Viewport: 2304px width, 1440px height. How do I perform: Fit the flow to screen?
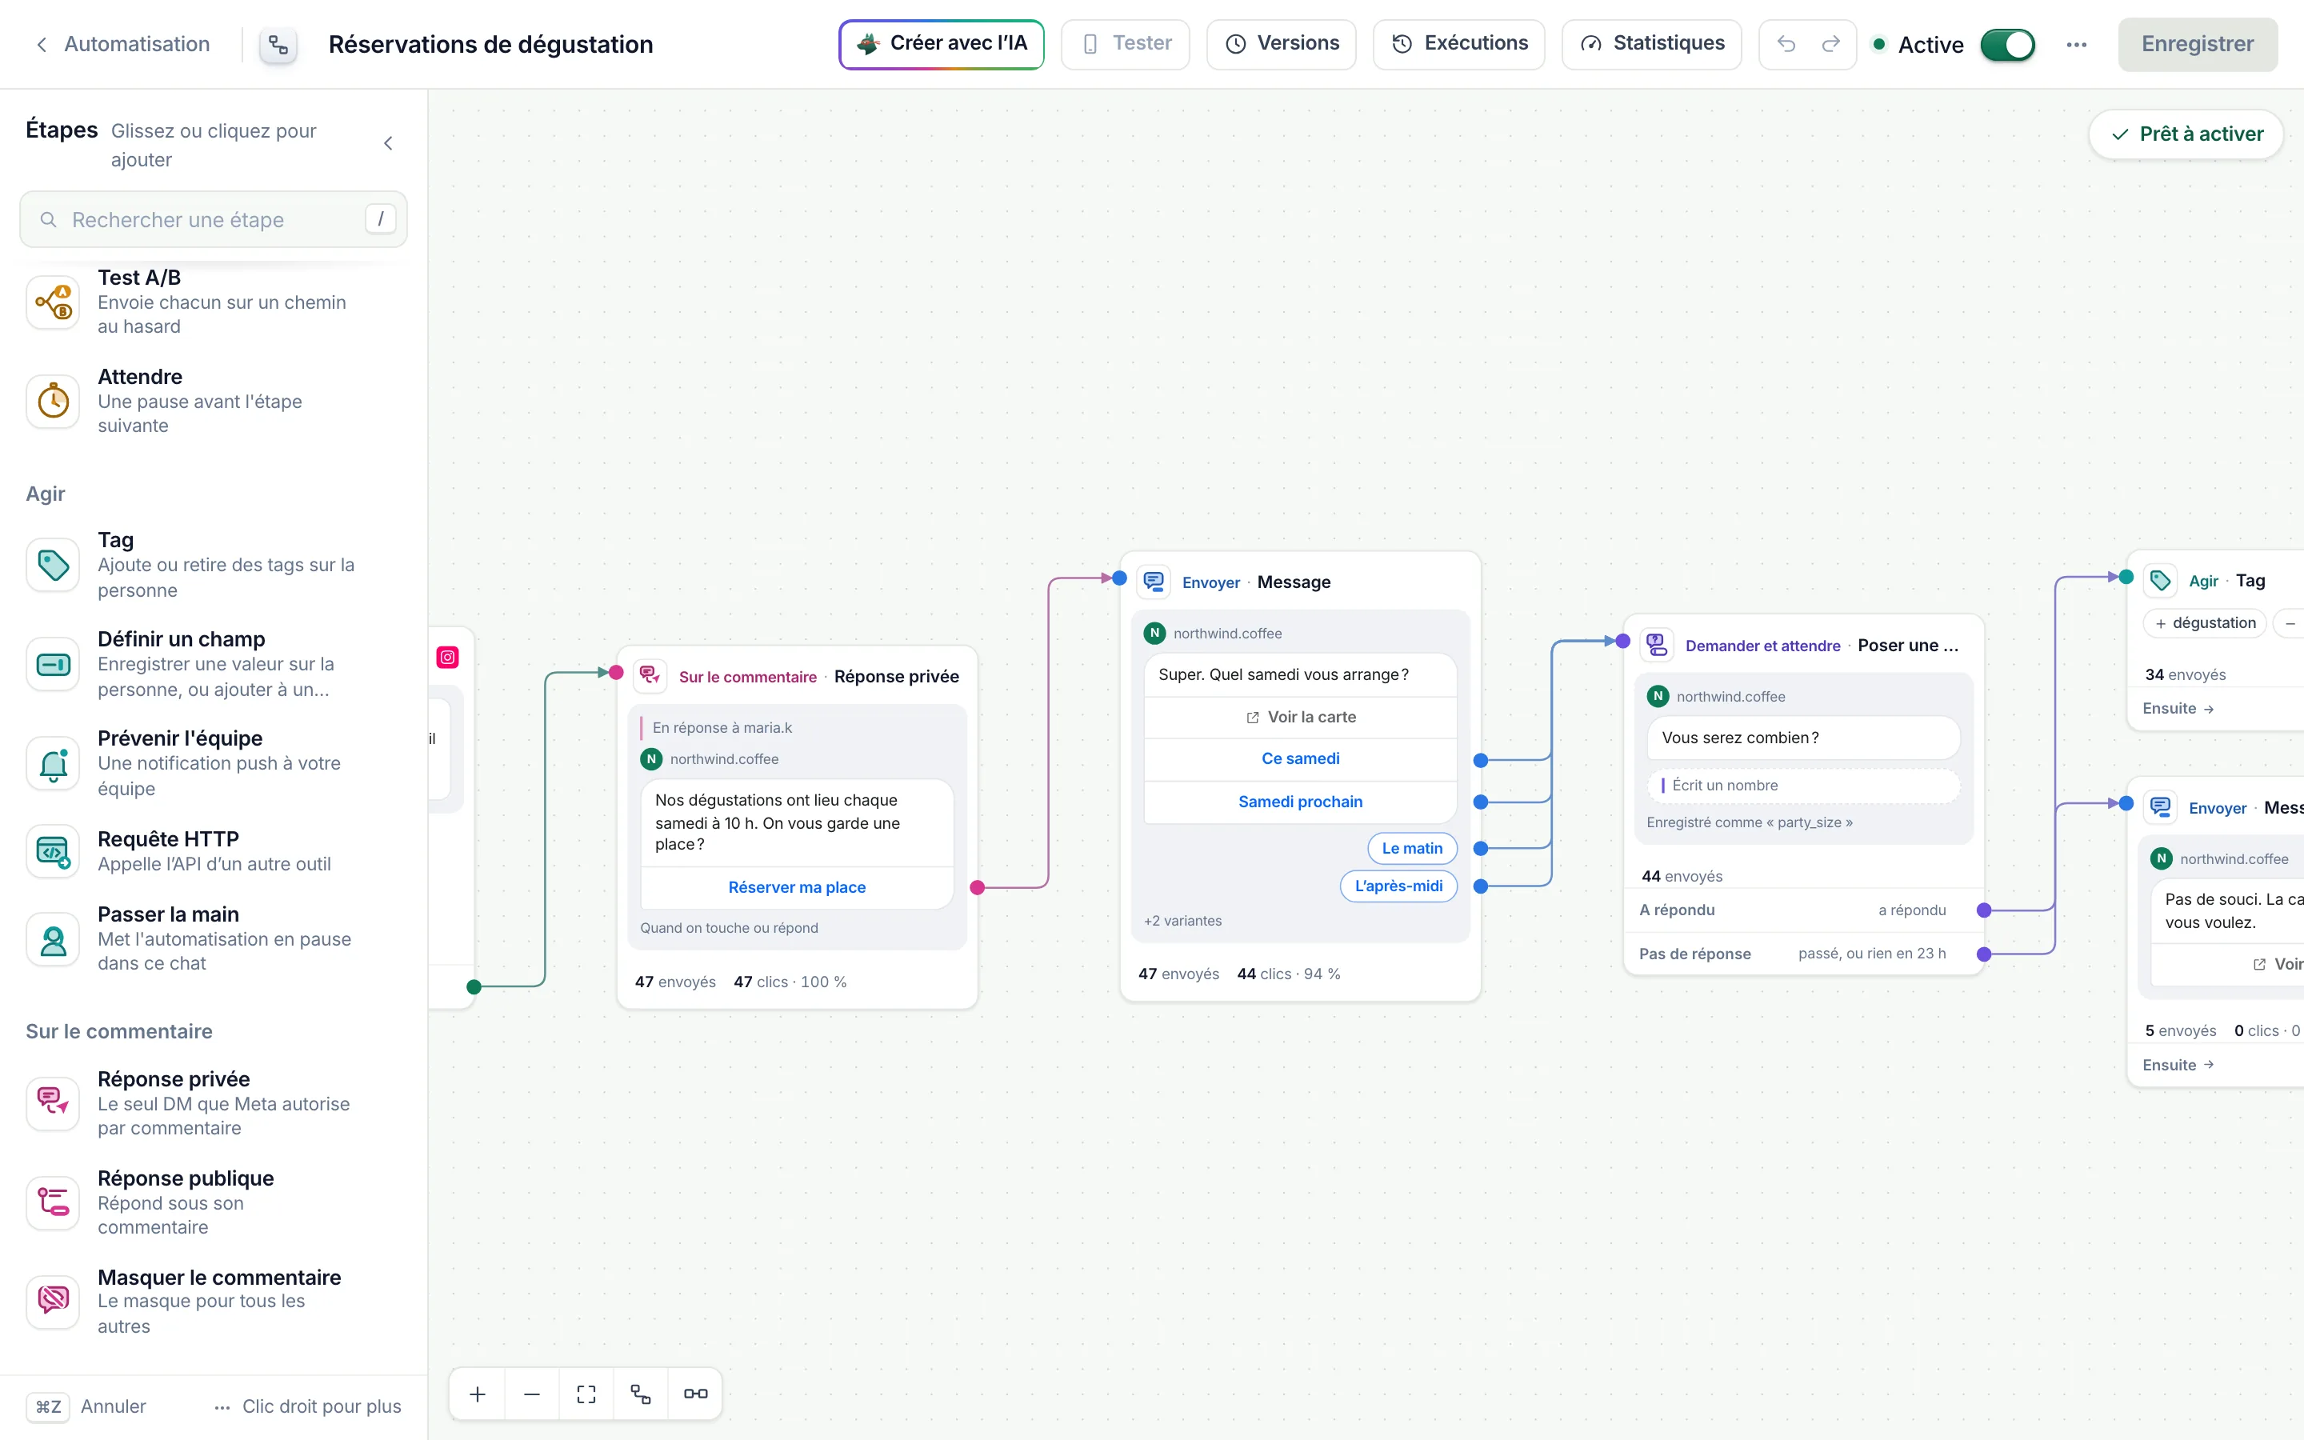(586, 1394)
